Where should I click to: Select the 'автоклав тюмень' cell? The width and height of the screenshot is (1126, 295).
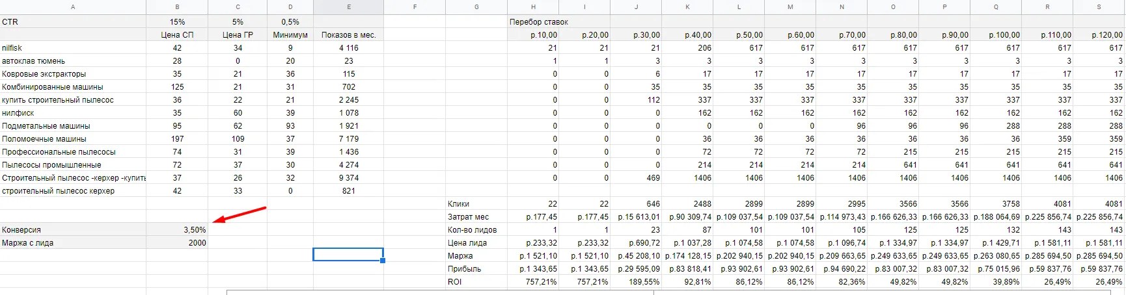73,60
